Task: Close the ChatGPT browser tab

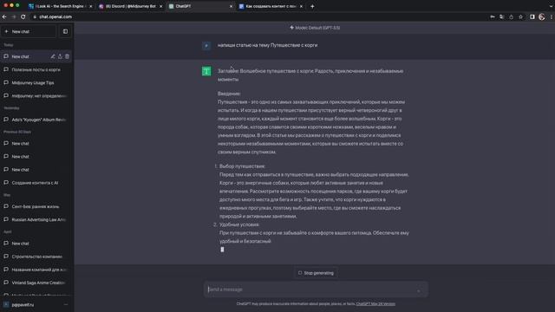Action: (231, 6)
